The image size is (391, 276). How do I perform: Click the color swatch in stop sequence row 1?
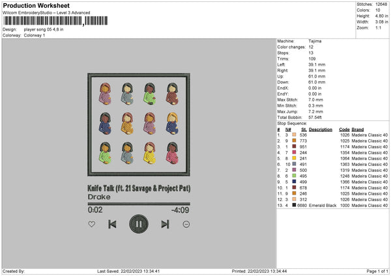pos(295,135)
